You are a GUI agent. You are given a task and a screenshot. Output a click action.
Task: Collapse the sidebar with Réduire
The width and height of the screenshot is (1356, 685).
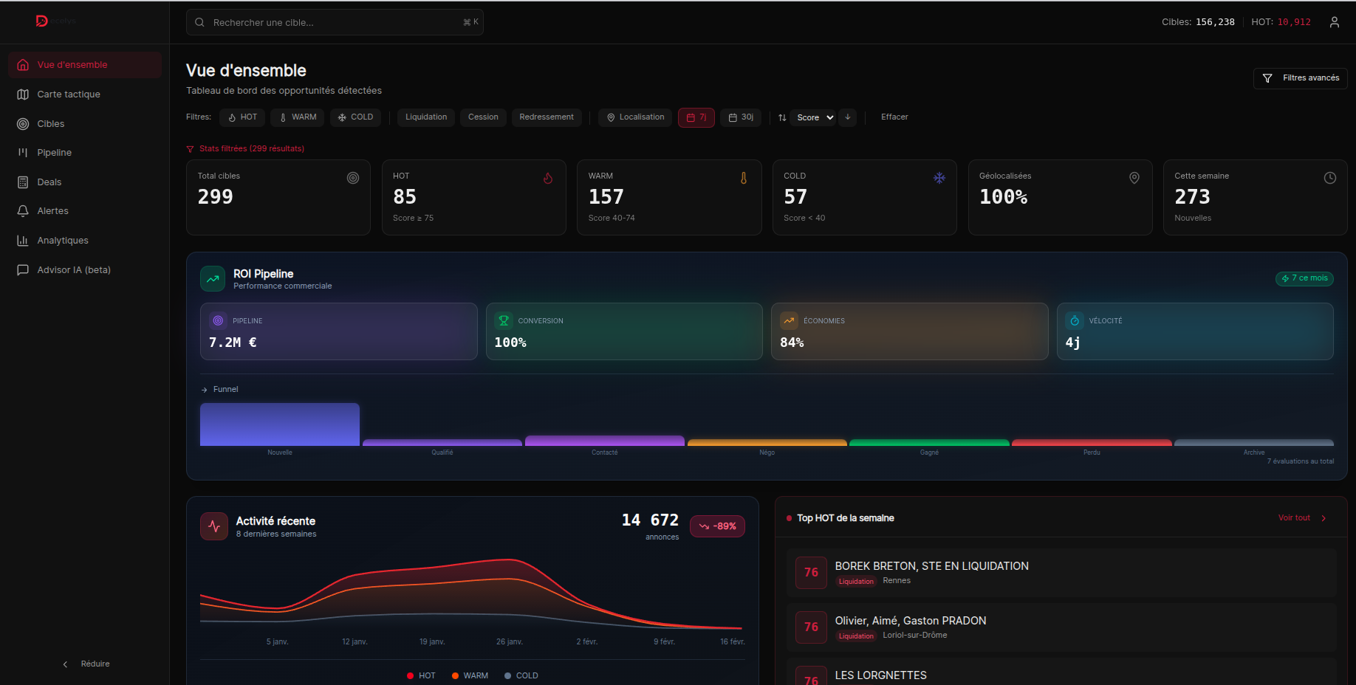tap(87, 664)
